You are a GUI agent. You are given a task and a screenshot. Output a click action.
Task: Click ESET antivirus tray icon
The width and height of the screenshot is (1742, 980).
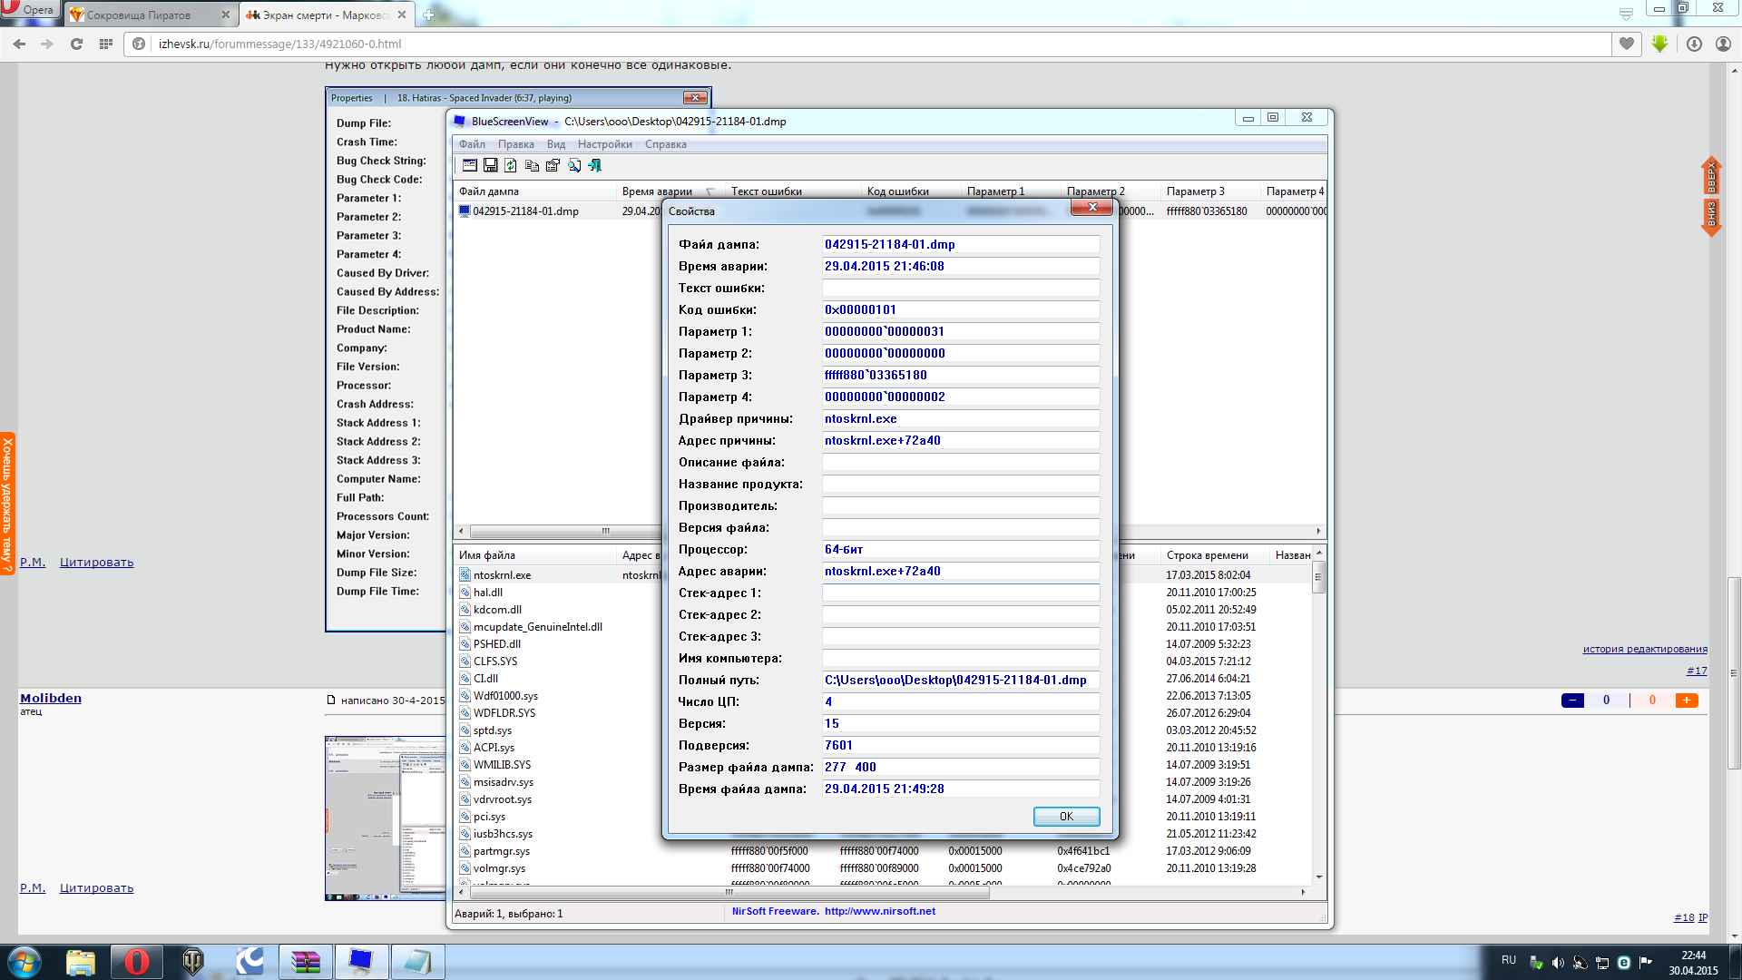pos(1624,962)
